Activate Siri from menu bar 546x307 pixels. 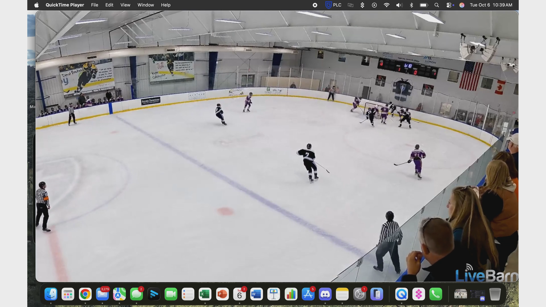coord(462,5)
